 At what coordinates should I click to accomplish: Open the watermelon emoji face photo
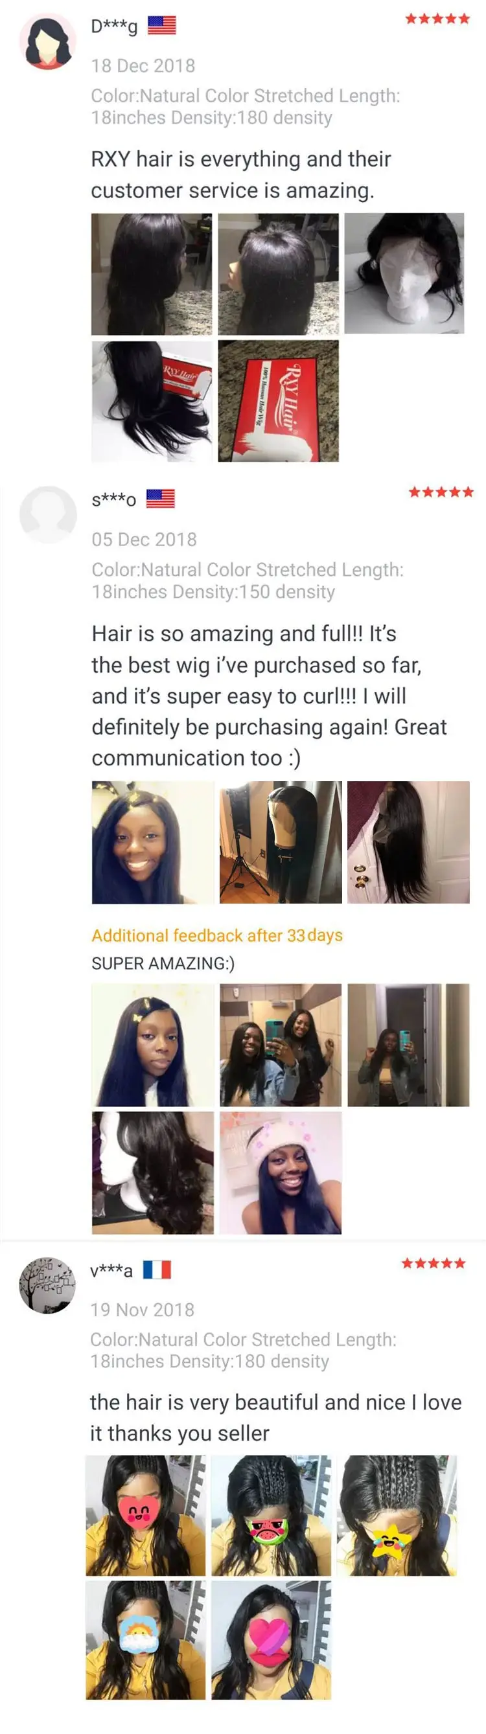(272, 1516)
